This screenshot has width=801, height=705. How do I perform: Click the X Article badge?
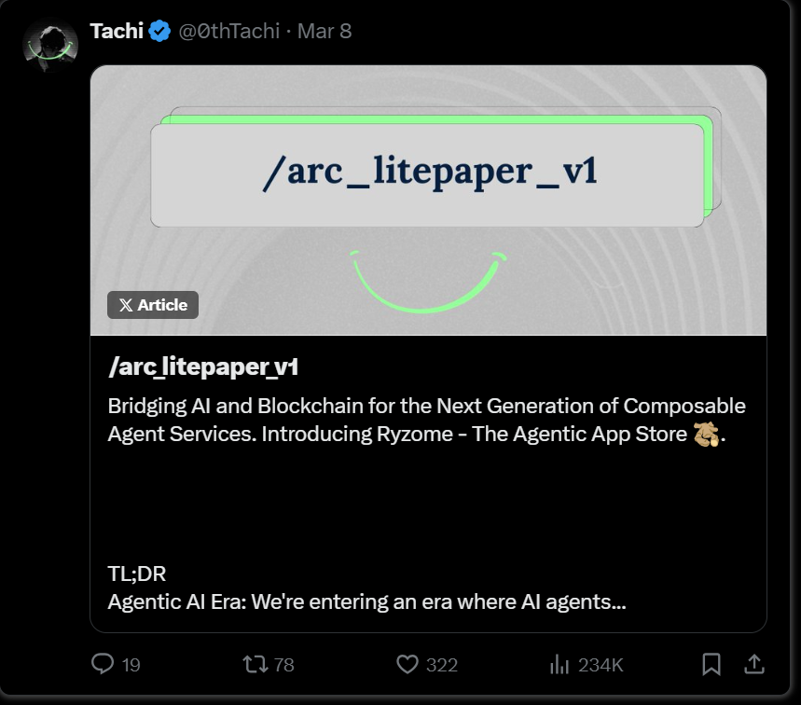click(x=153, y=305)
